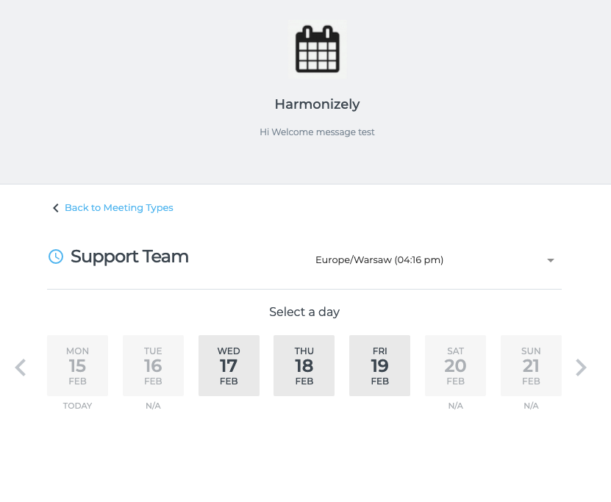Select Saturday 20 Feb day tile

click(x=455, y=366)
